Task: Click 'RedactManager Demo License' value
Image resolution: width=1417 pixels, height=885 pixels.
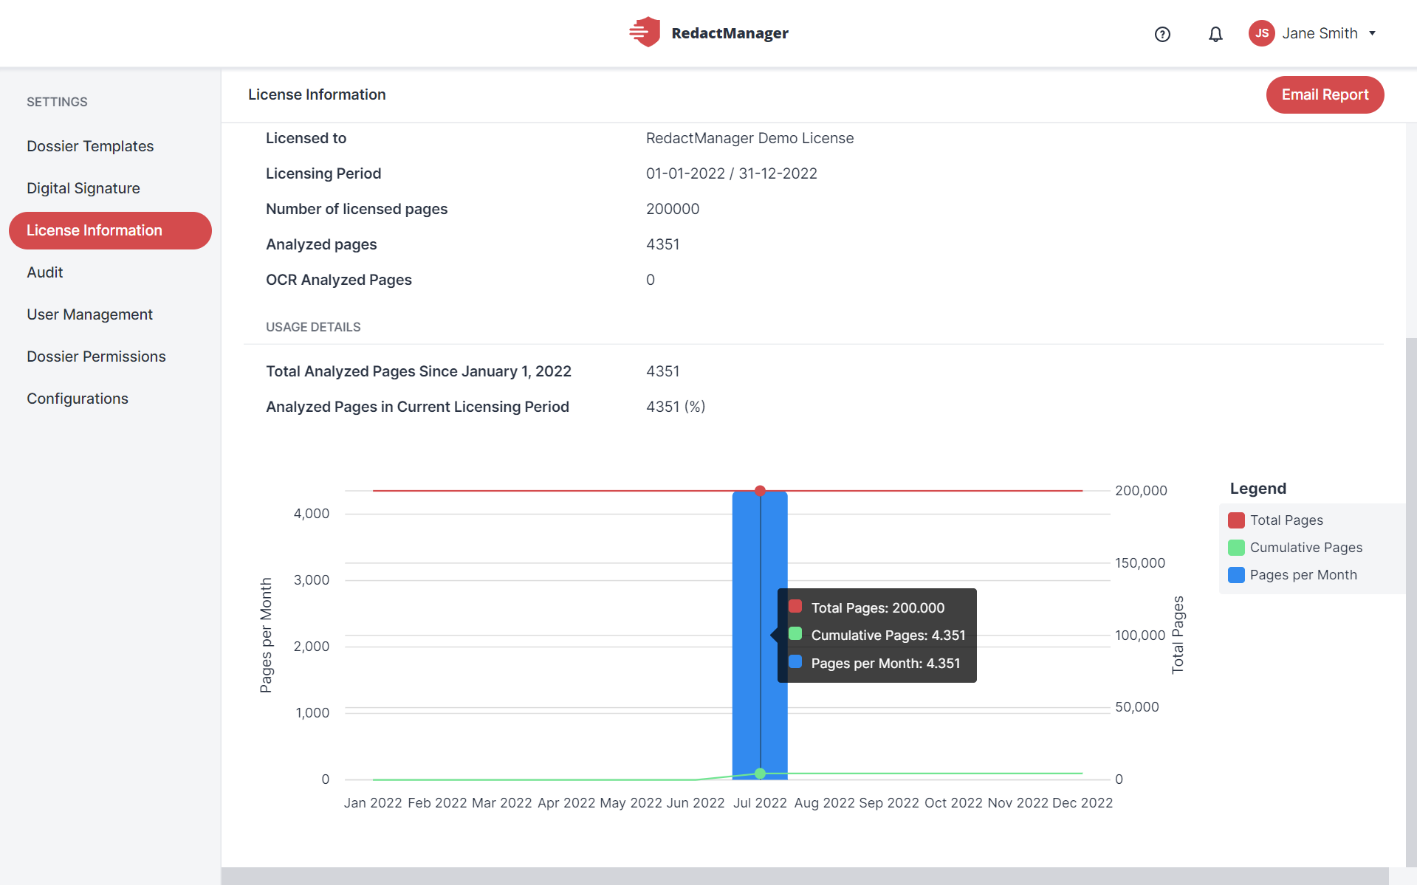Action: click(x=749, y=138)
